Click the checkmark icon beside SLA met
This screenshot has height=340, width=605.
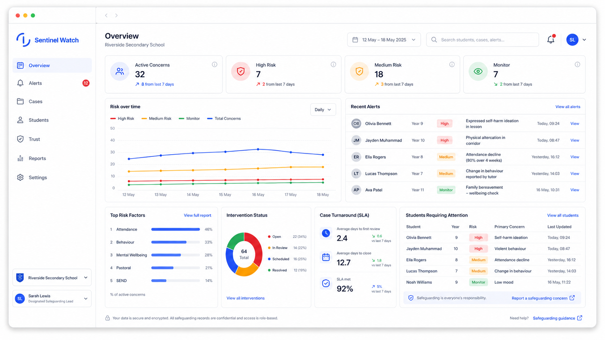326,283
